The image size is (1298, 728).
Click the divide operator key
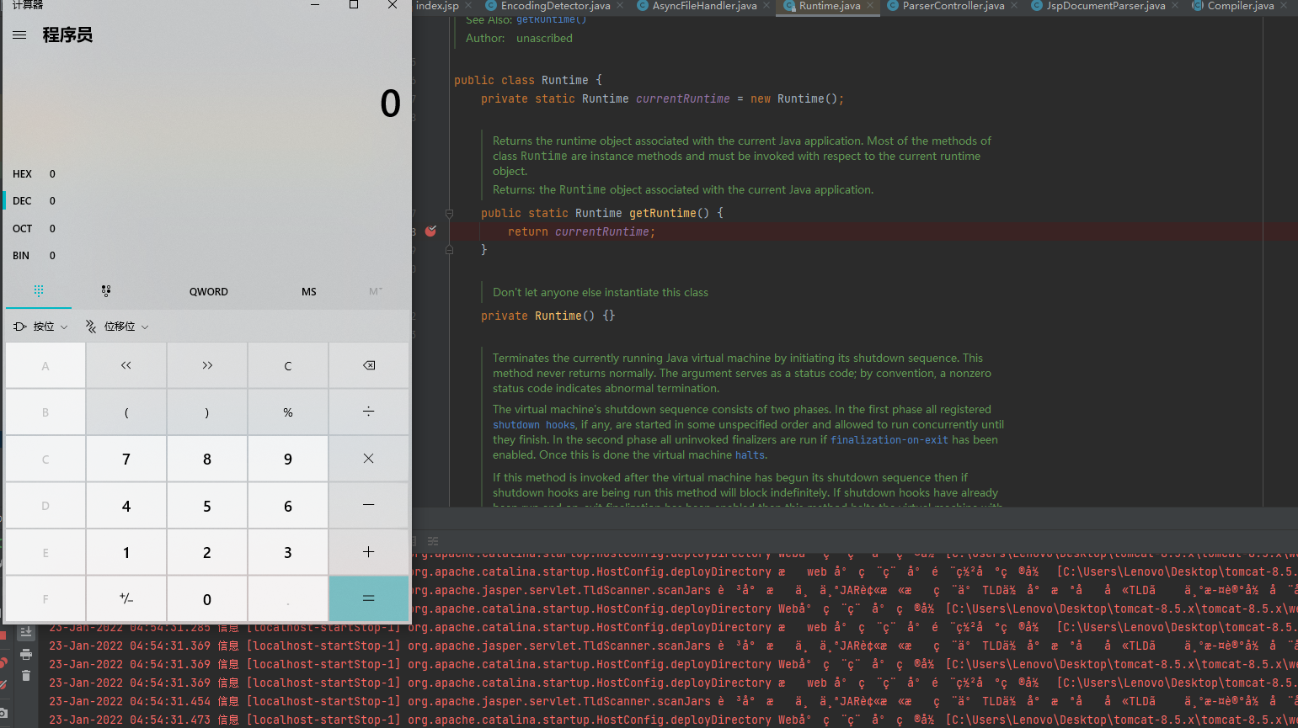(x=369, y=412)
